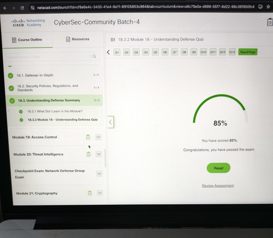Open 18.3.2 Module 18 - Understanding Defense Quiz item
This screenshot has width=273, height=238.
(x=63, y=120)
